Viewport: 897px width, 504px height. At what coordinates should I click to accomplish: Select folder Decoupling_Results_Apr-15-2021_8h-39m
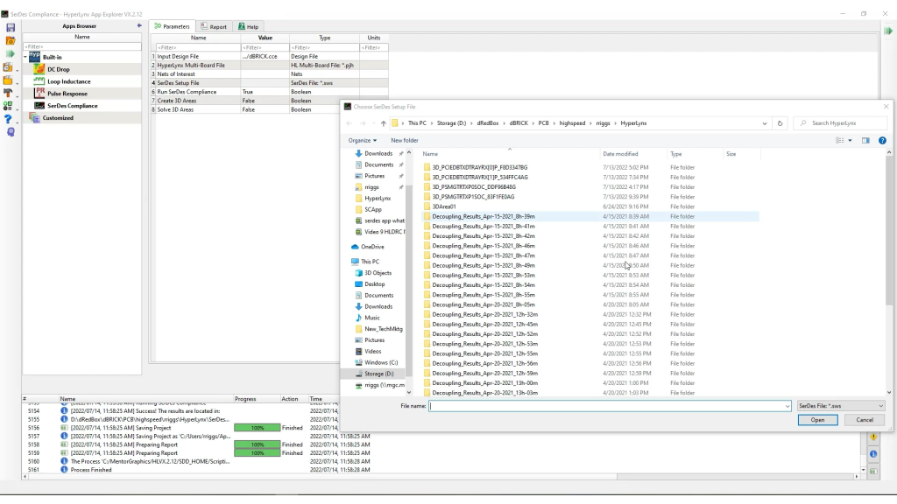(484, 217)
